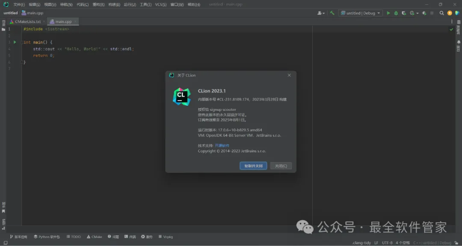
Task: Click the run with Valgrind Memcheck icon
Action: point(424,13)
